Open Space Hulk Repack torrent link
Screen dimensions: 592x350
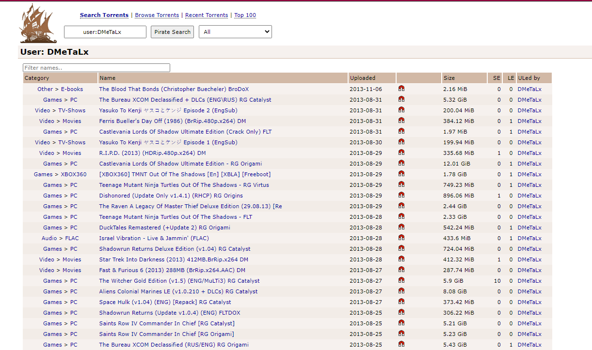[x=165, y=302]
